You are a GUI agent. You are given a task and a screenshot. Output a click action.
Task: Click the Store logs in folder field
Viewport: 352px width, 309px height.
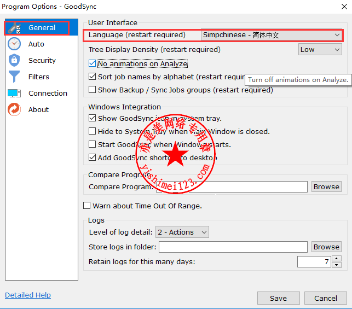pos(233,247)
